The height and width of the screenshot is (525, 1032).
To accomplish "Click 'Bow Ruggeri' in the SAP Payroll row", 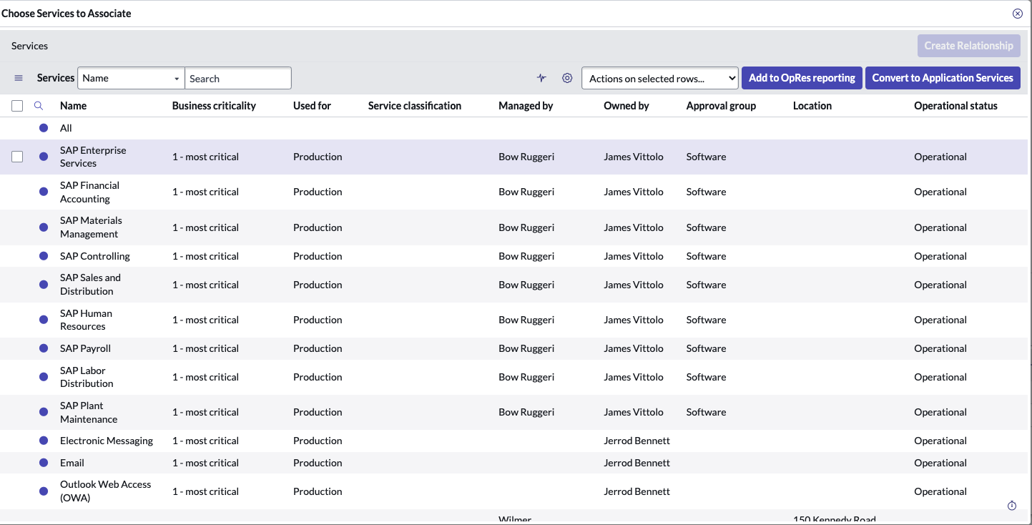I will [526, 348].
